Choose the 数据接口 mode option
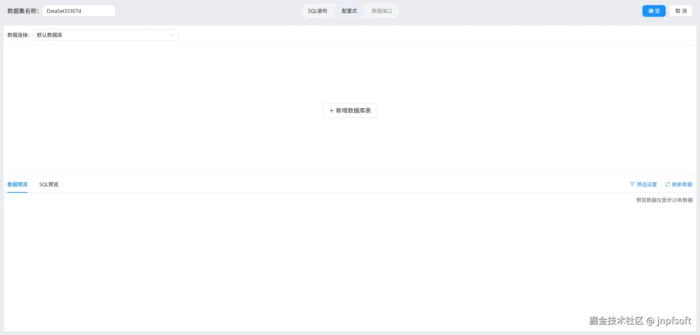 382,11
